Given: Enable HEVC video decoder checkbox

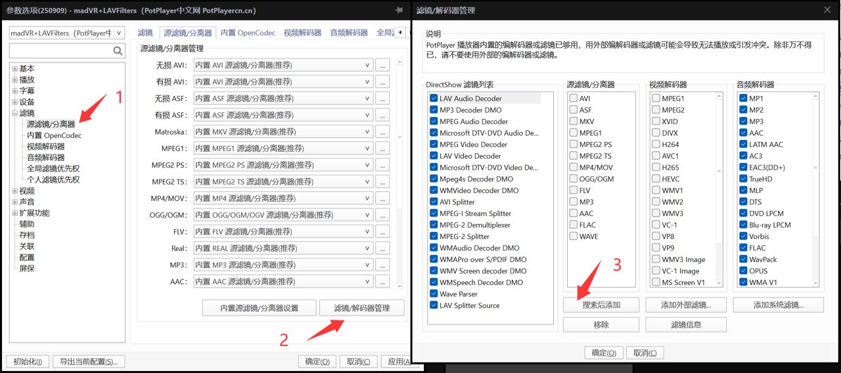Looking at the screenshot, I should 656,179.
